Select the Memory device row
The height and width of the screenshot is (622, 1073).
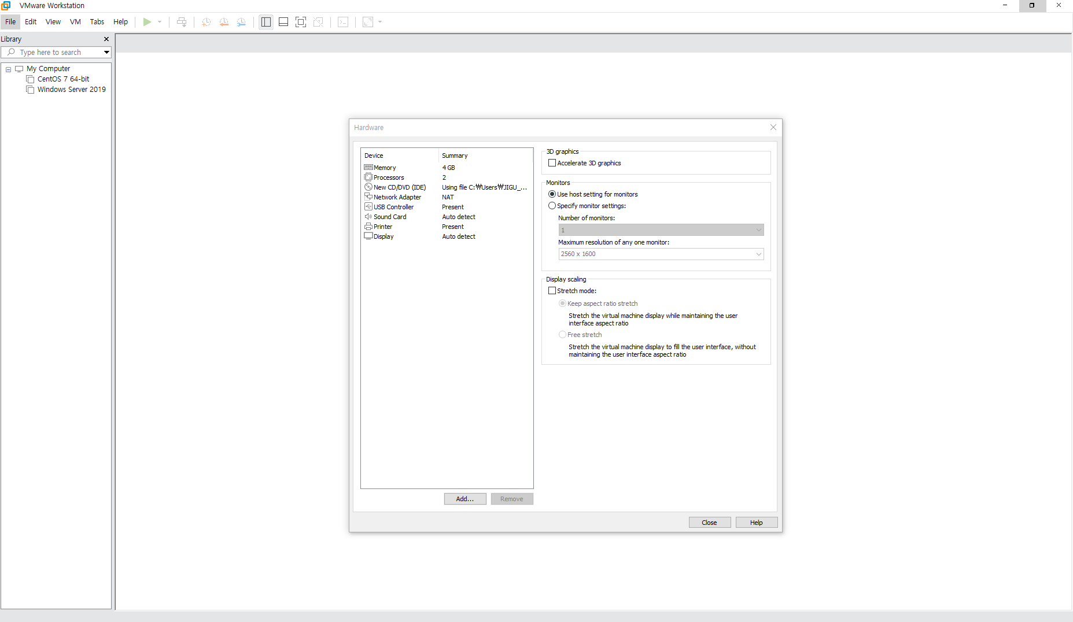coord(447,168)
